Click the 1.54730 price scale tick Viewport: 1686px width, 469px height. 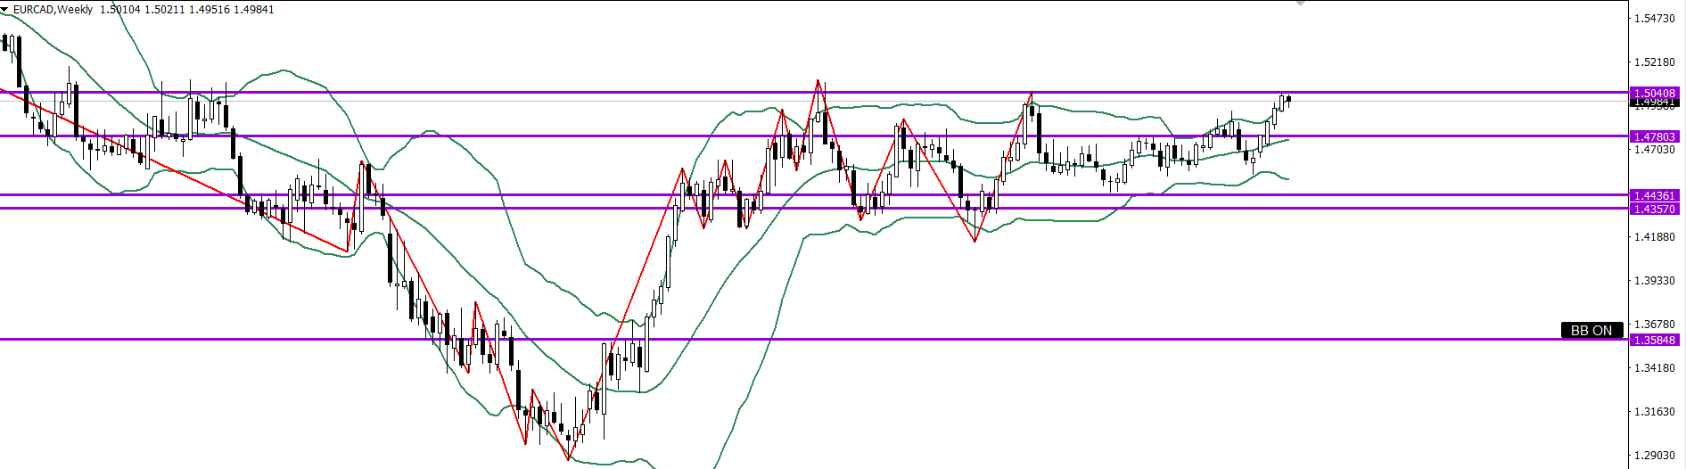[1654, 19]
